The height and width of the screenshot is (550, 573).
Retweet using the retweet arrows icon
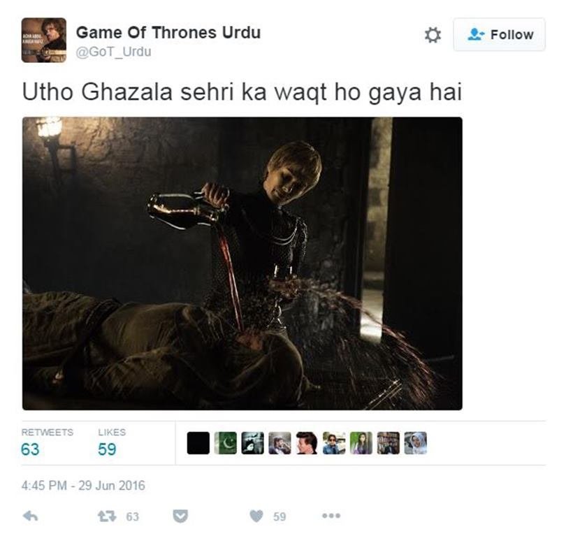point(107,516)
